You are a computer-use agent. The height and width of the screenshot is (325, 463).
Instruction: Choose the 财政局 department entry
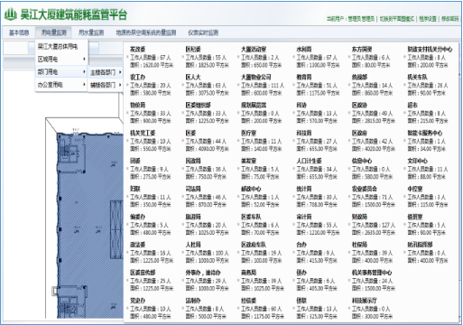pos(359,217)
